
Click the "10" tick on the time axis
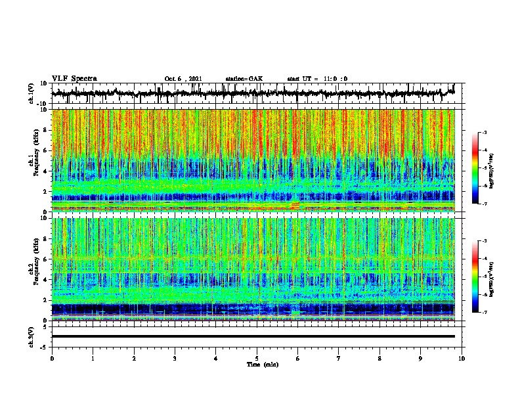click(x=462, y=359)
